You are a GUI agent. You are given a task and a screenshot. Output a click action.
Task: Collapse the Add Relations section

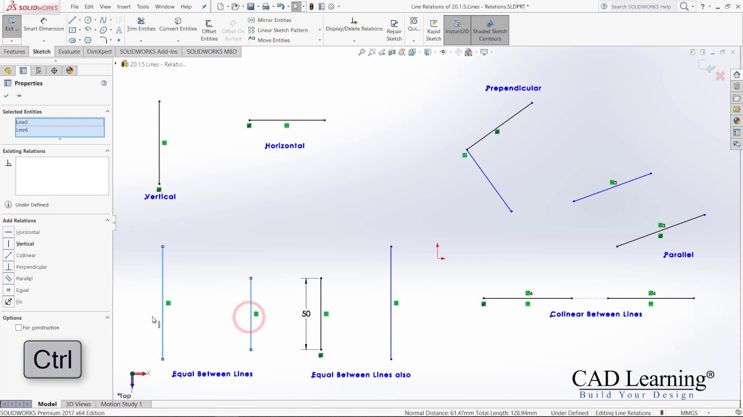[x=107, y=220]
